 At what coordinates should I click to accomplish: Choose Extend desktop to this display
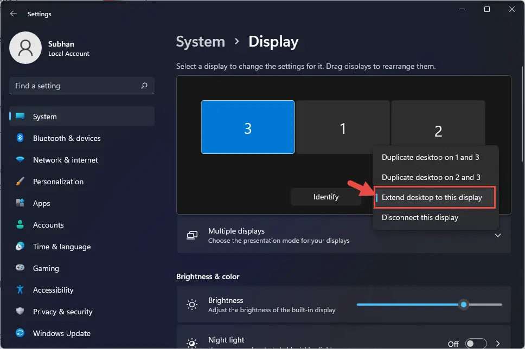tap(436, 197)
